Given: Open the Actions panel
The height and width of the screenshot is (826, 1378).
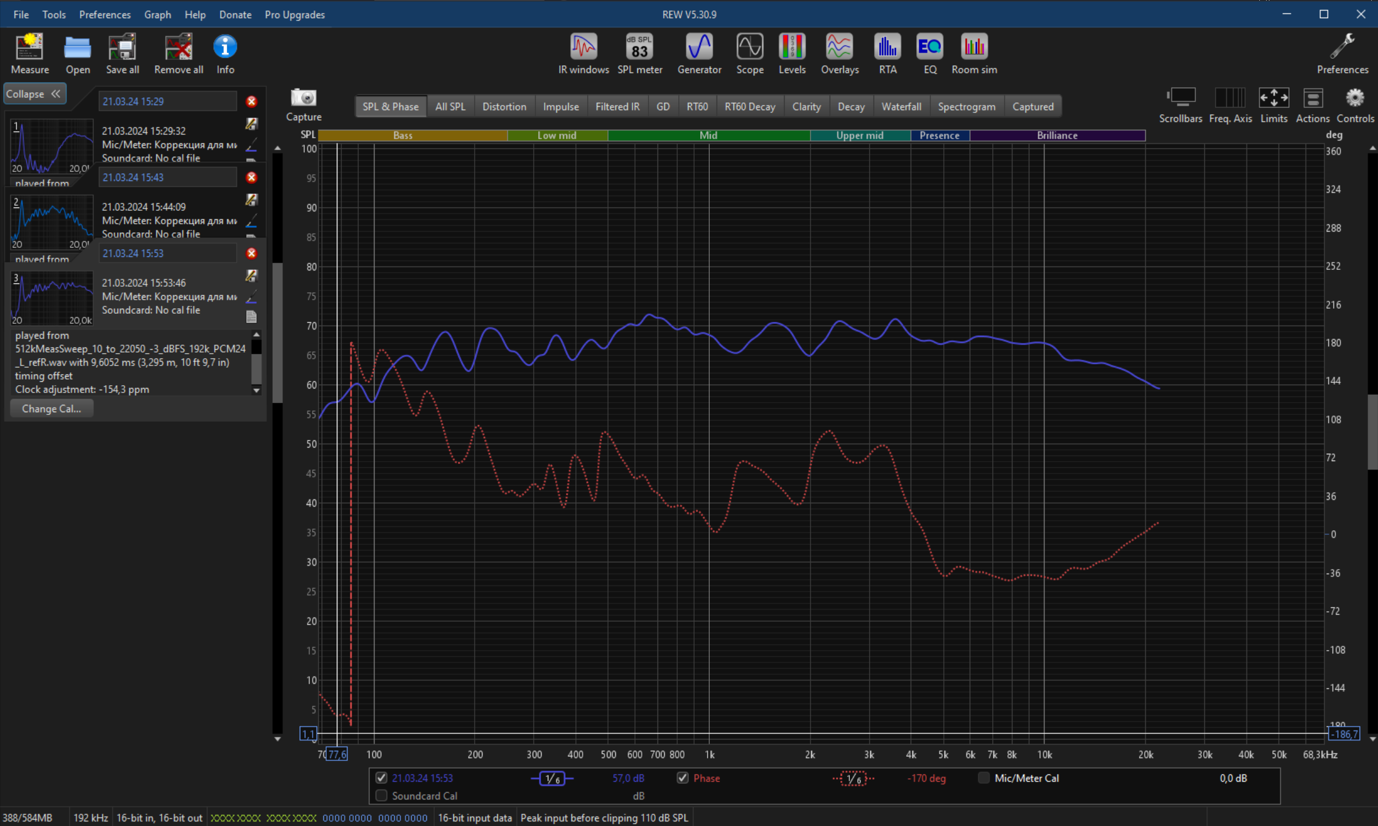Looking at the screenshot, I should click(1313, 105).
